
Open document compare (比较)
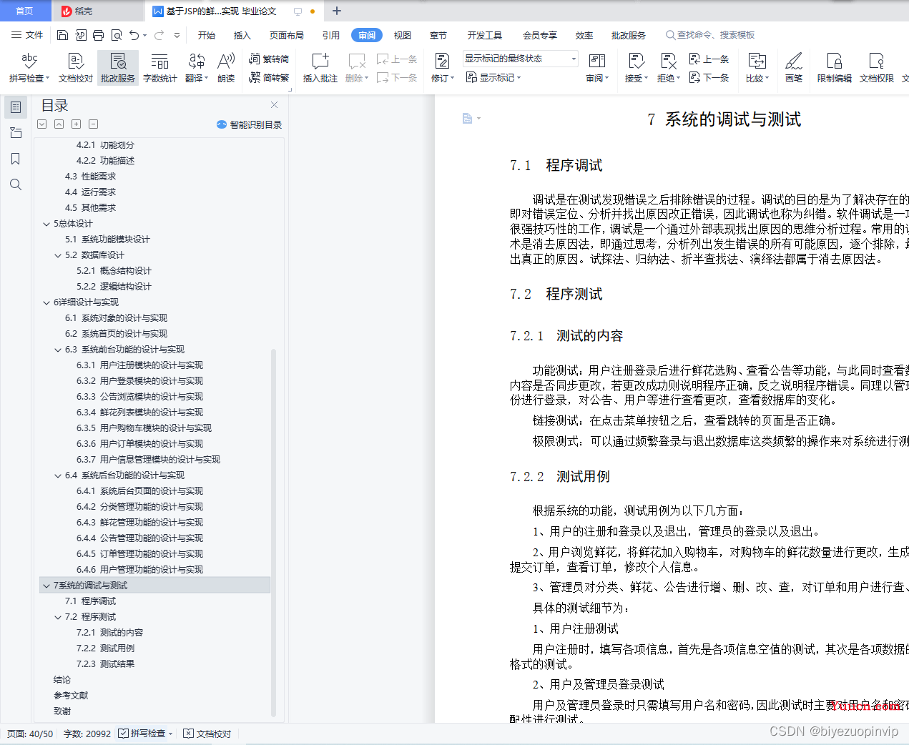757,68
